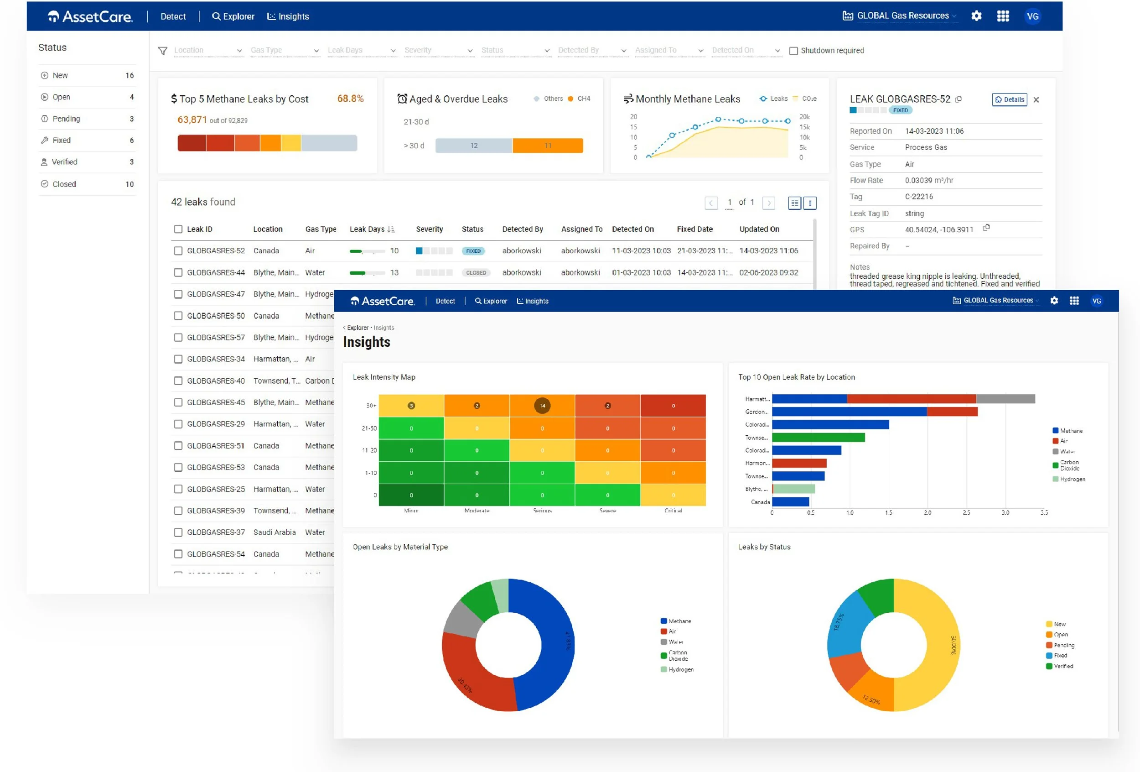This screenshot has width=1140, height=772.
Task: Click the filter funnel icon
Action: point(163,51)
